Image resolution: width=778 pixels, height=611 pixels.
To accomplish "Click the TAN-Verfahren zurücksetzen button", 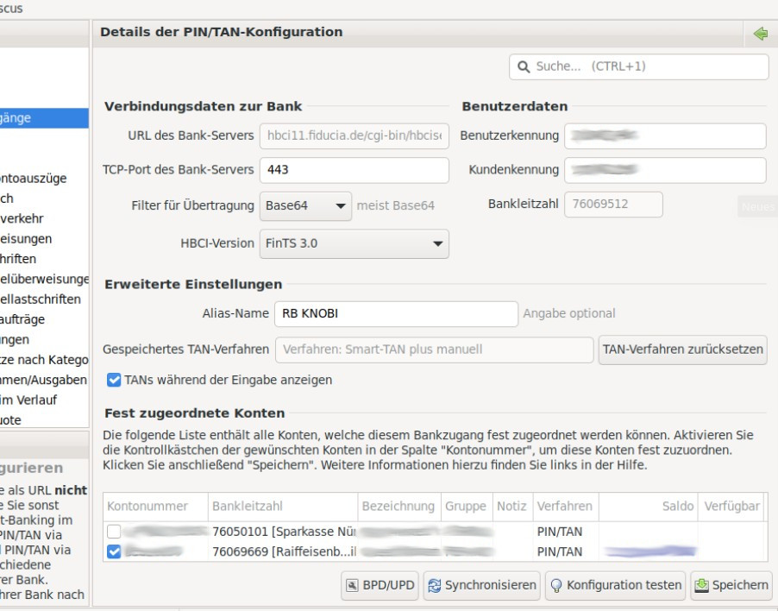I will 682,350.
